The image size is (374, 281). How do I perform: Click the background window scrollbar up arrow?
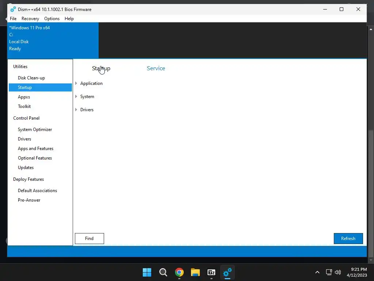(x=371, y=29)
